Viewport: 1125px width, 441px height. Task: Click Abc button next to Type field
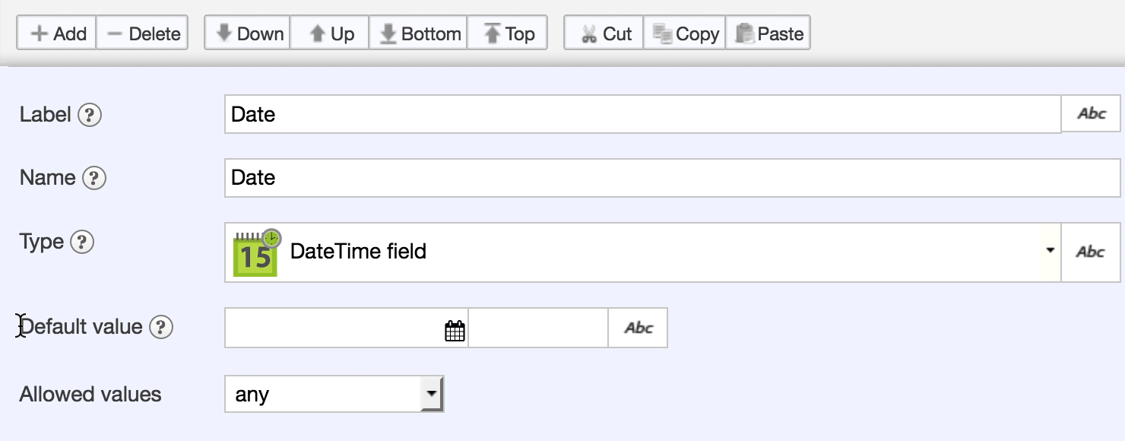[1091, 252]
